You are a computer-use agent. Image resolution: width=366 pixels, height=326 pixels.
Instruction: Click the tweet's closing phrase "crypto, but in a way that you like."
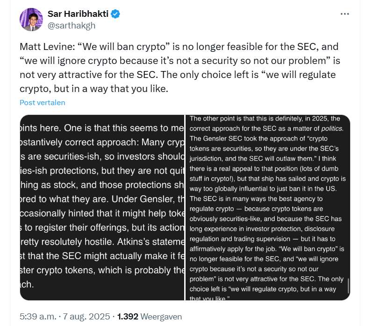pyautogui.click(x=84, y=88)
